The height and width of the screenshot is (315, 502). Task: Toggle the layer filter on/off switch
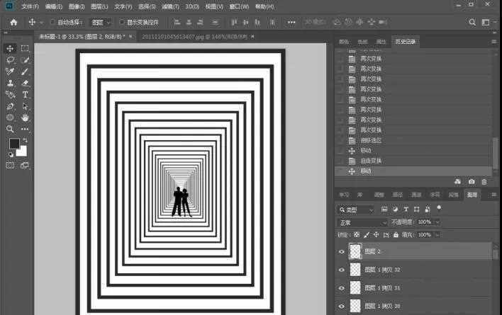pos(439,208)
